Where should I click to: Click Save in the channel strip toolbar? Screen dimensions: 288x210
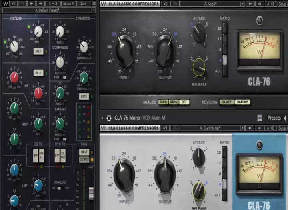[x=83, y=4]
